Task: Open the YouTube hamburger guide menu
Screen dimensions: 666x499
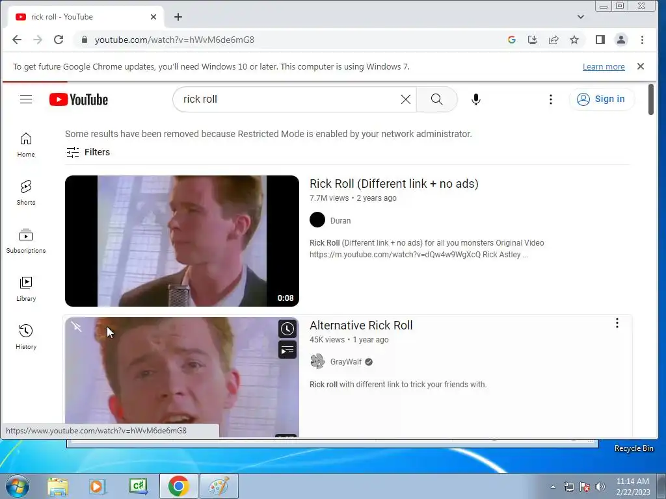Action: click(x=26, y=99)
